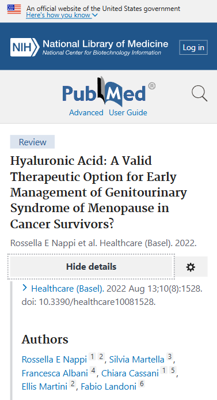Open the NIH logo homepage
The width and height of the screenshot is (217, 400).
[25, 47]
